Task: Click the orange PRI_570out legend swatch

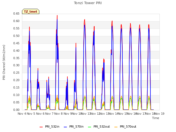Action: pyautogui.click(x=116, y=127)
